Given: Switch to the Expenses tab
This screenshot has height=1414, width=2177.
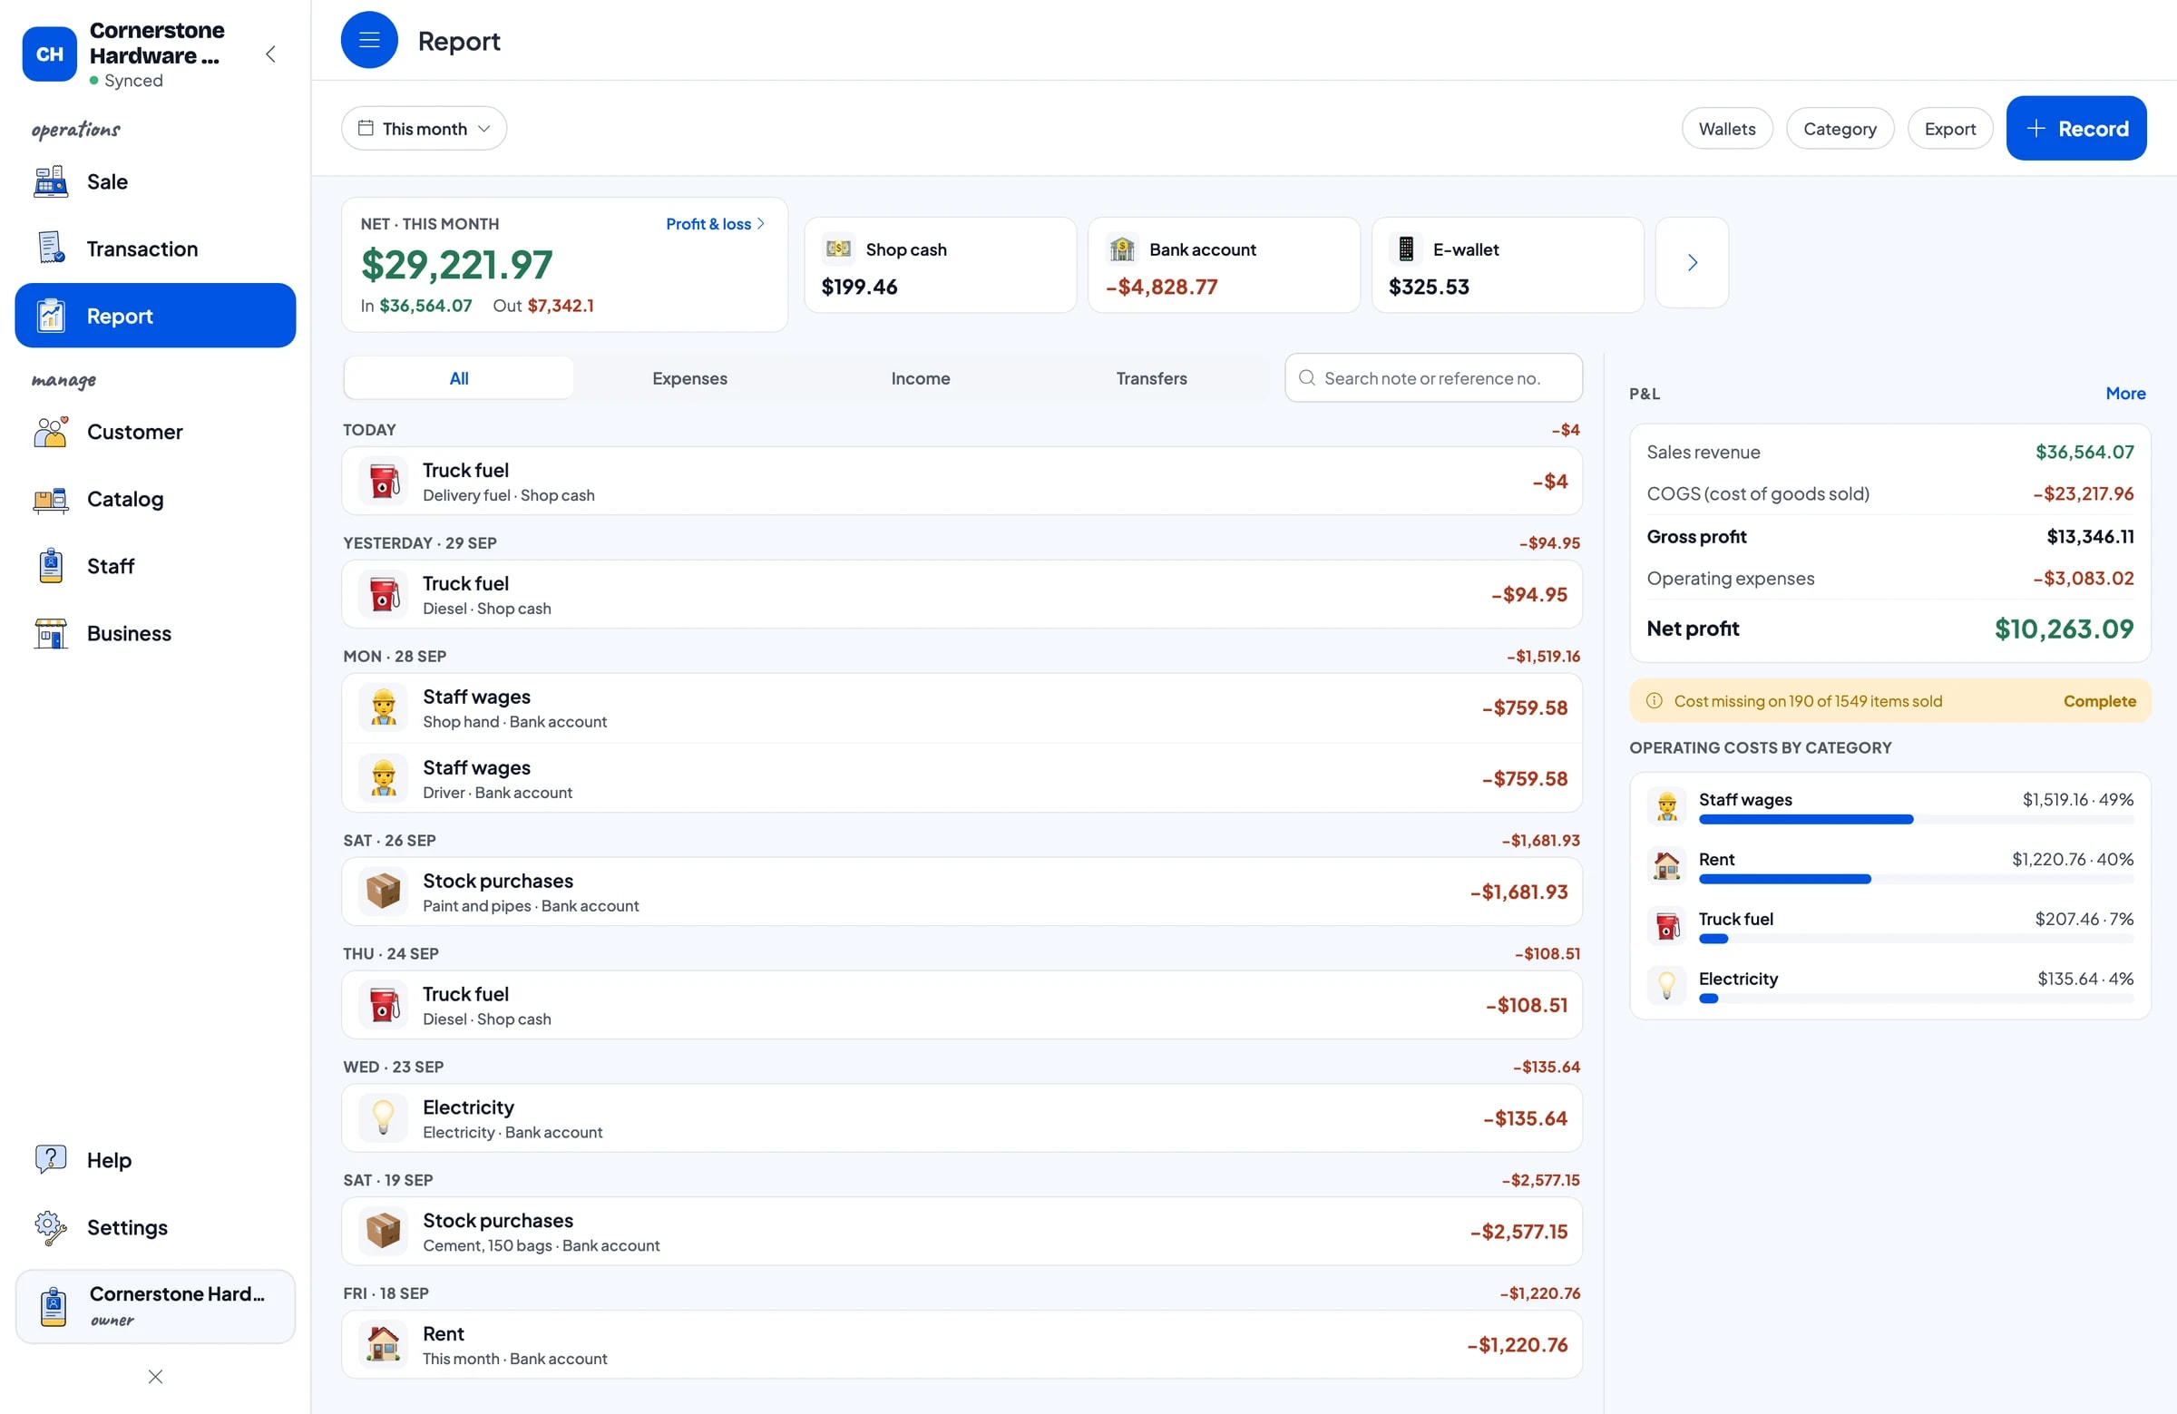Looking at the screenshot, I should point(689,378).
